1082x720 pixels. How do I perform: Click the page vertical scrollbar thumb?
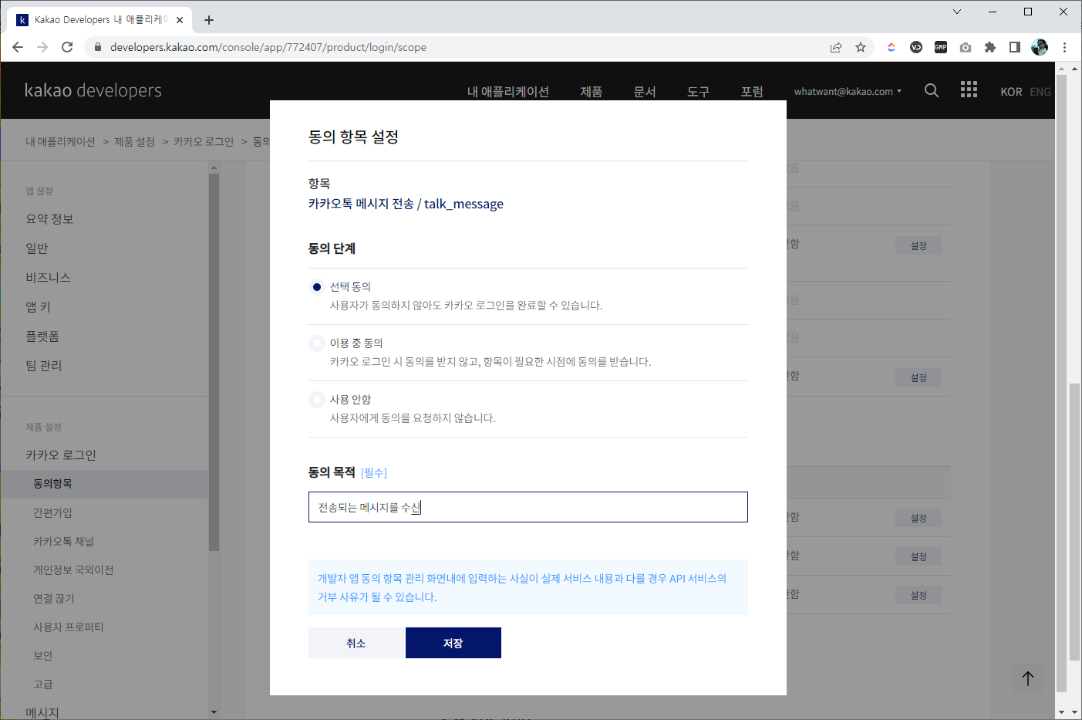coord(1074,522)
